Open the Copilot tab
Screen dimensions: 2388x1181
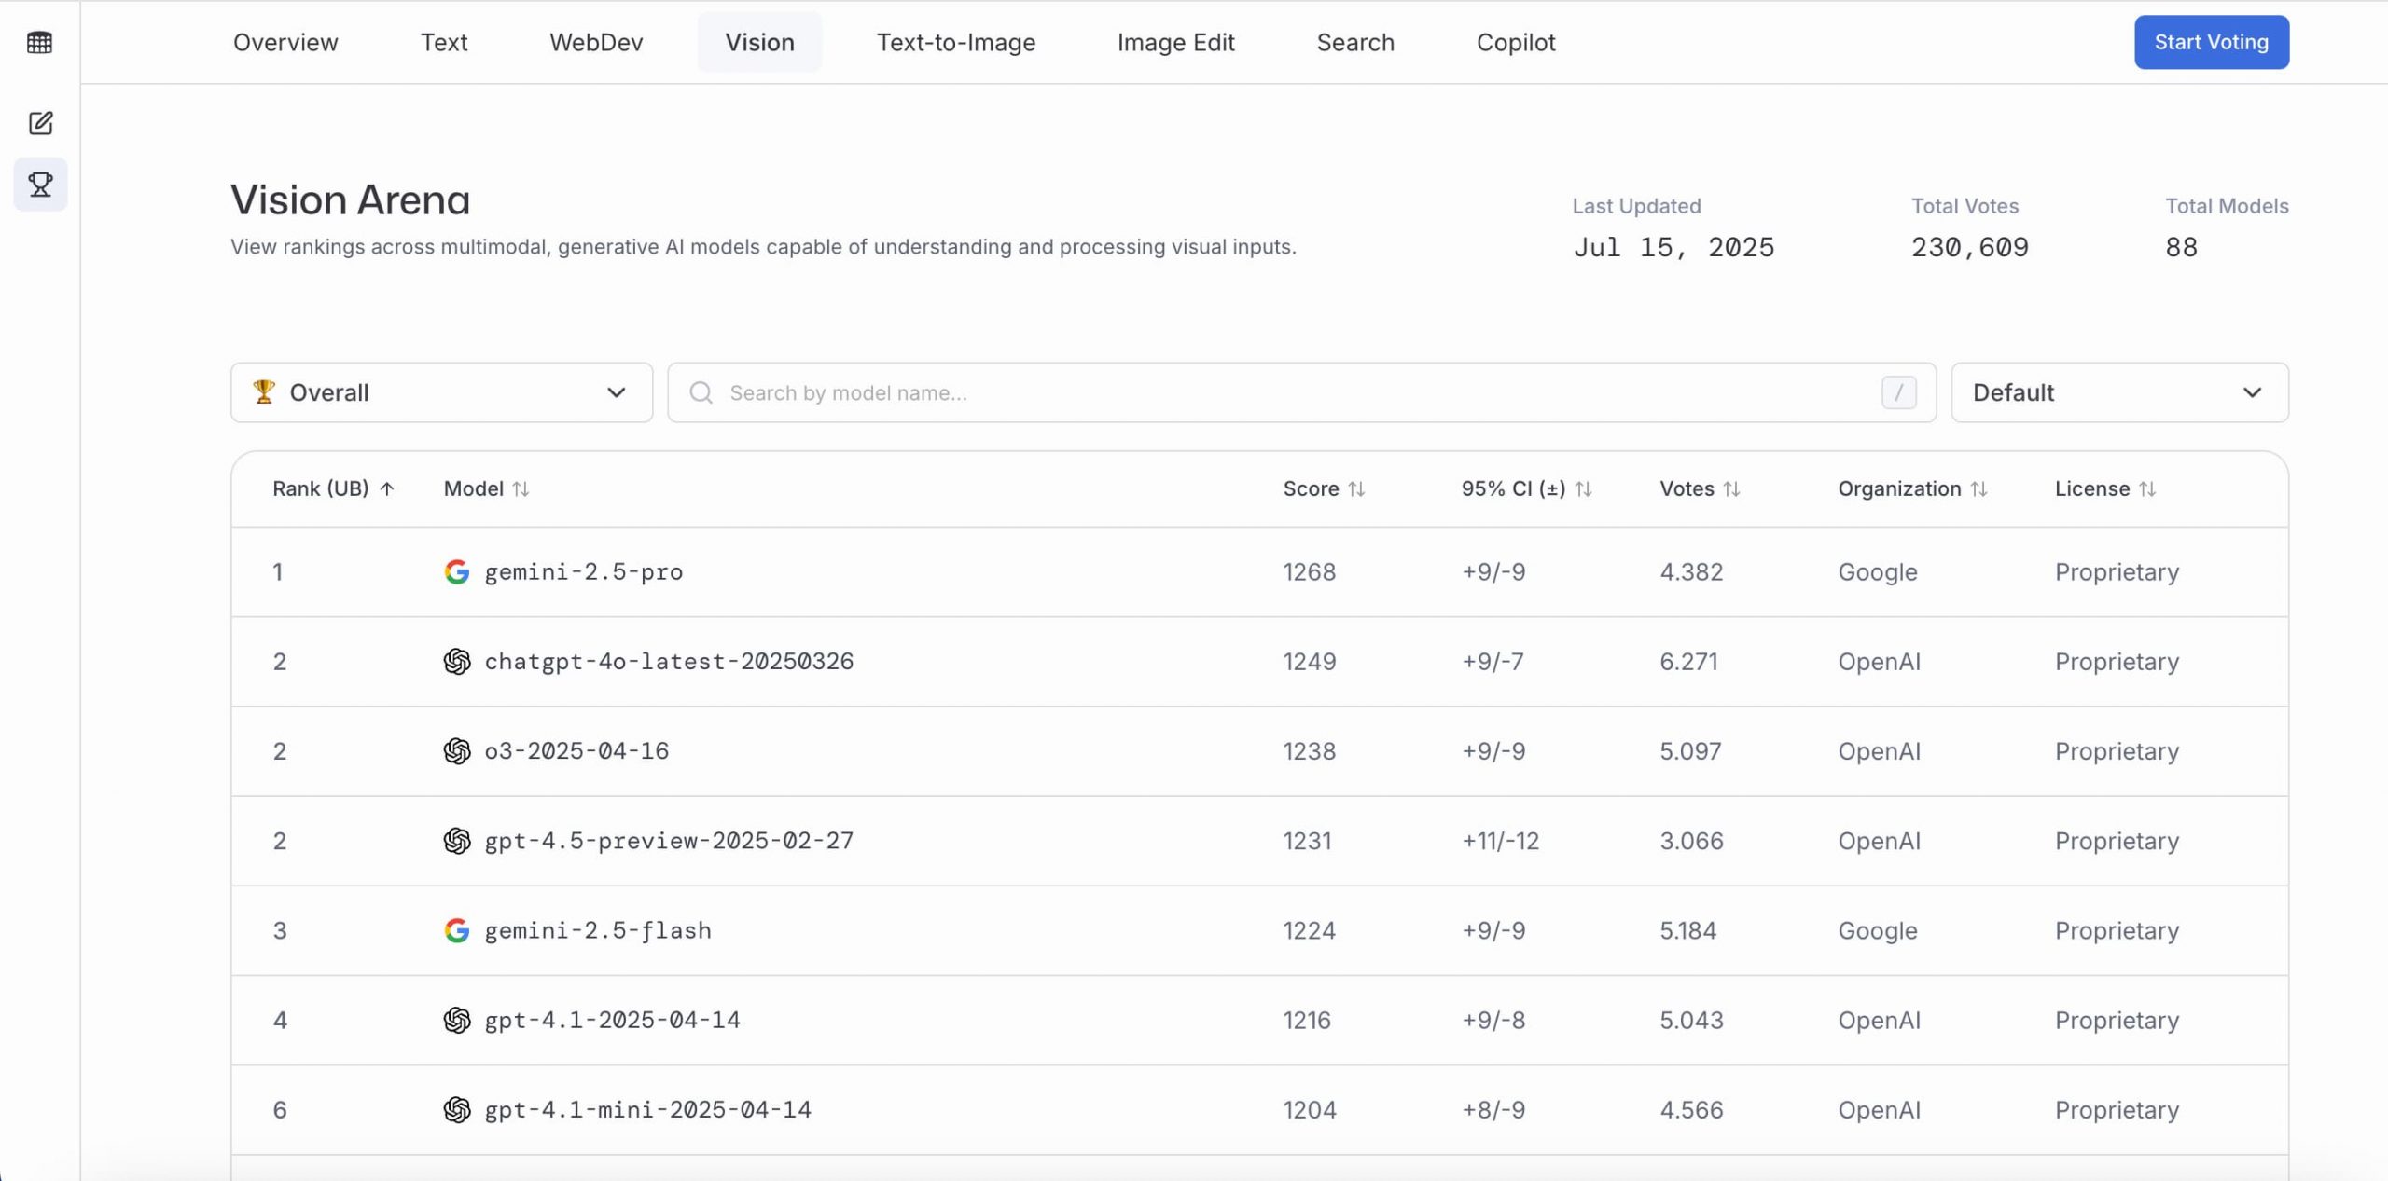[x=1516, y=42]
